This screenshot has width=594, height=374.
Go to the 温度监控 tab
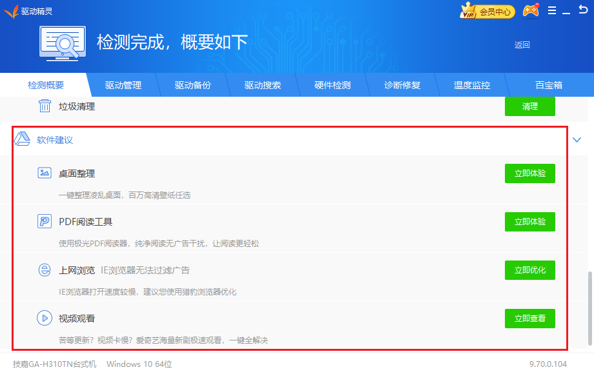(472, 85)
